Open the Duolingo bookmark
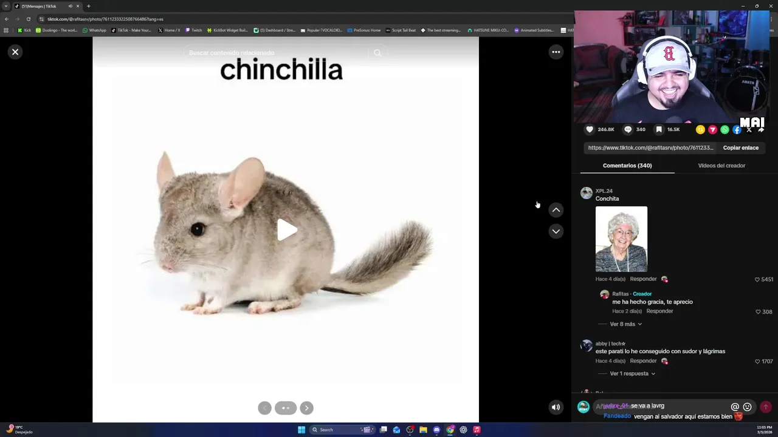Image resolution: width=778 pixels, height=437 pixels. click(x=57, y=30)
